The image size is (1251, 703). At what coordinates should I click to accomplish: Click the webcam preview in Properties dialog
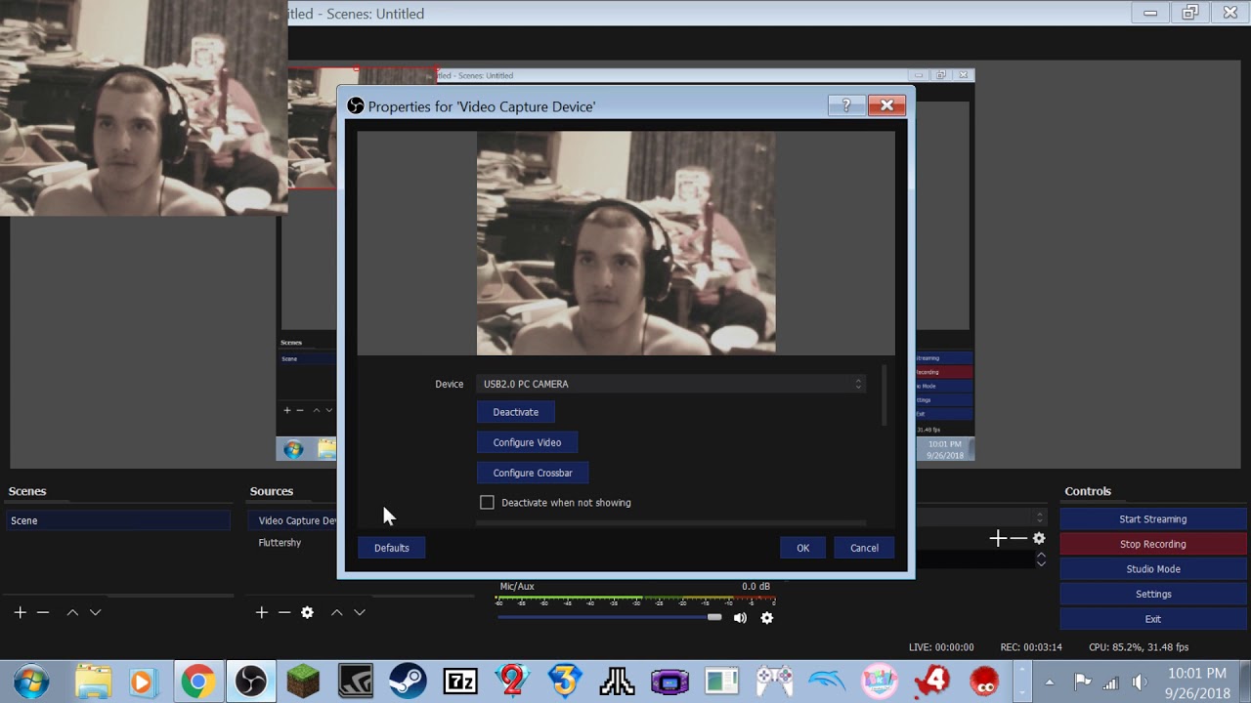[626, 243]
